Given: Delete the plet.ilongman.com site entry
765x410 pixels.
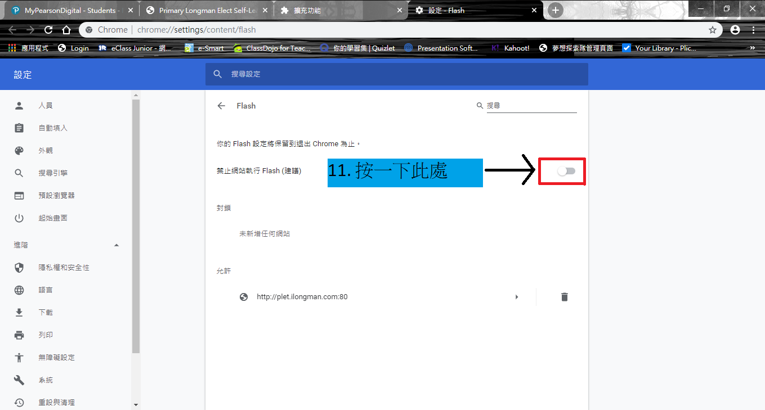Looking at the screenshot, I should coord(565,297).
